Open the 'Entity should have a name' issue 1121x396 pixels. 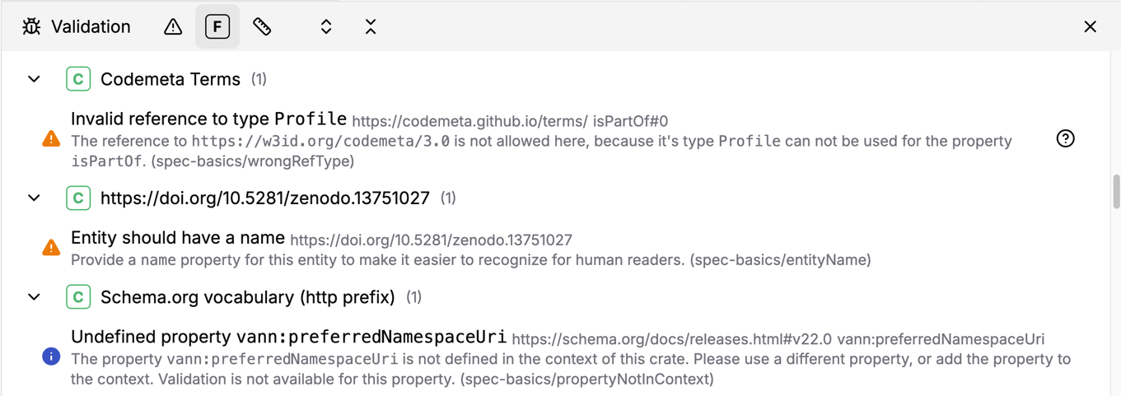(178, 238)
